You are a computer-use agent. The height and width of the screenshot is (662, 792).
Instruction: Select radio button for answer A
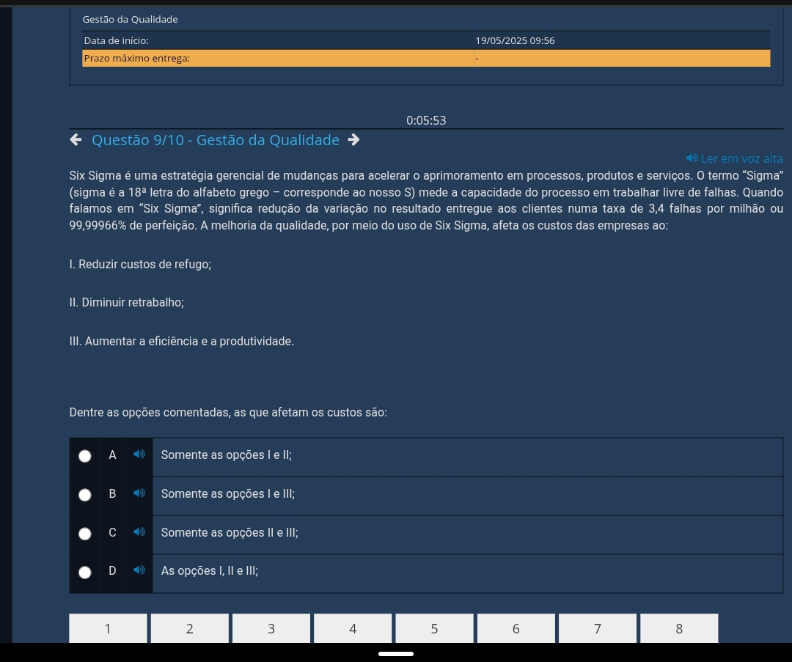click(x=86, y=456)
